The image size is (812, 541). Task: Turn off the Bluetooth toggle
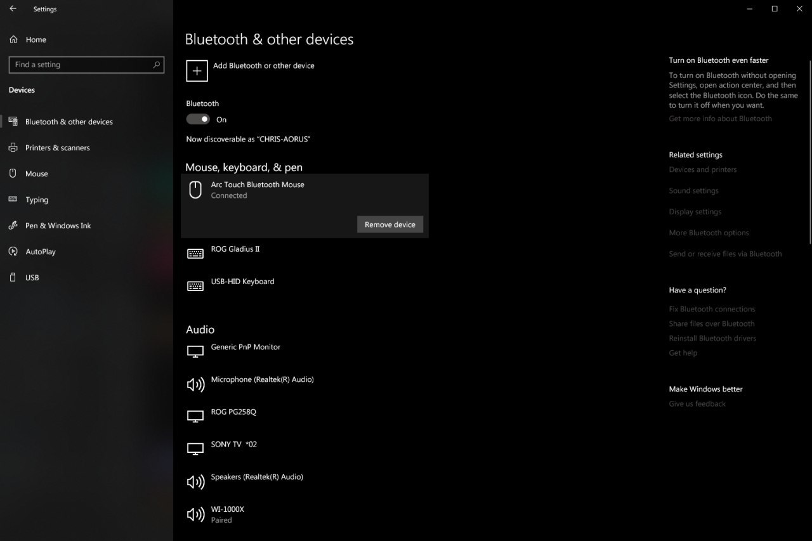click(198, 119)
